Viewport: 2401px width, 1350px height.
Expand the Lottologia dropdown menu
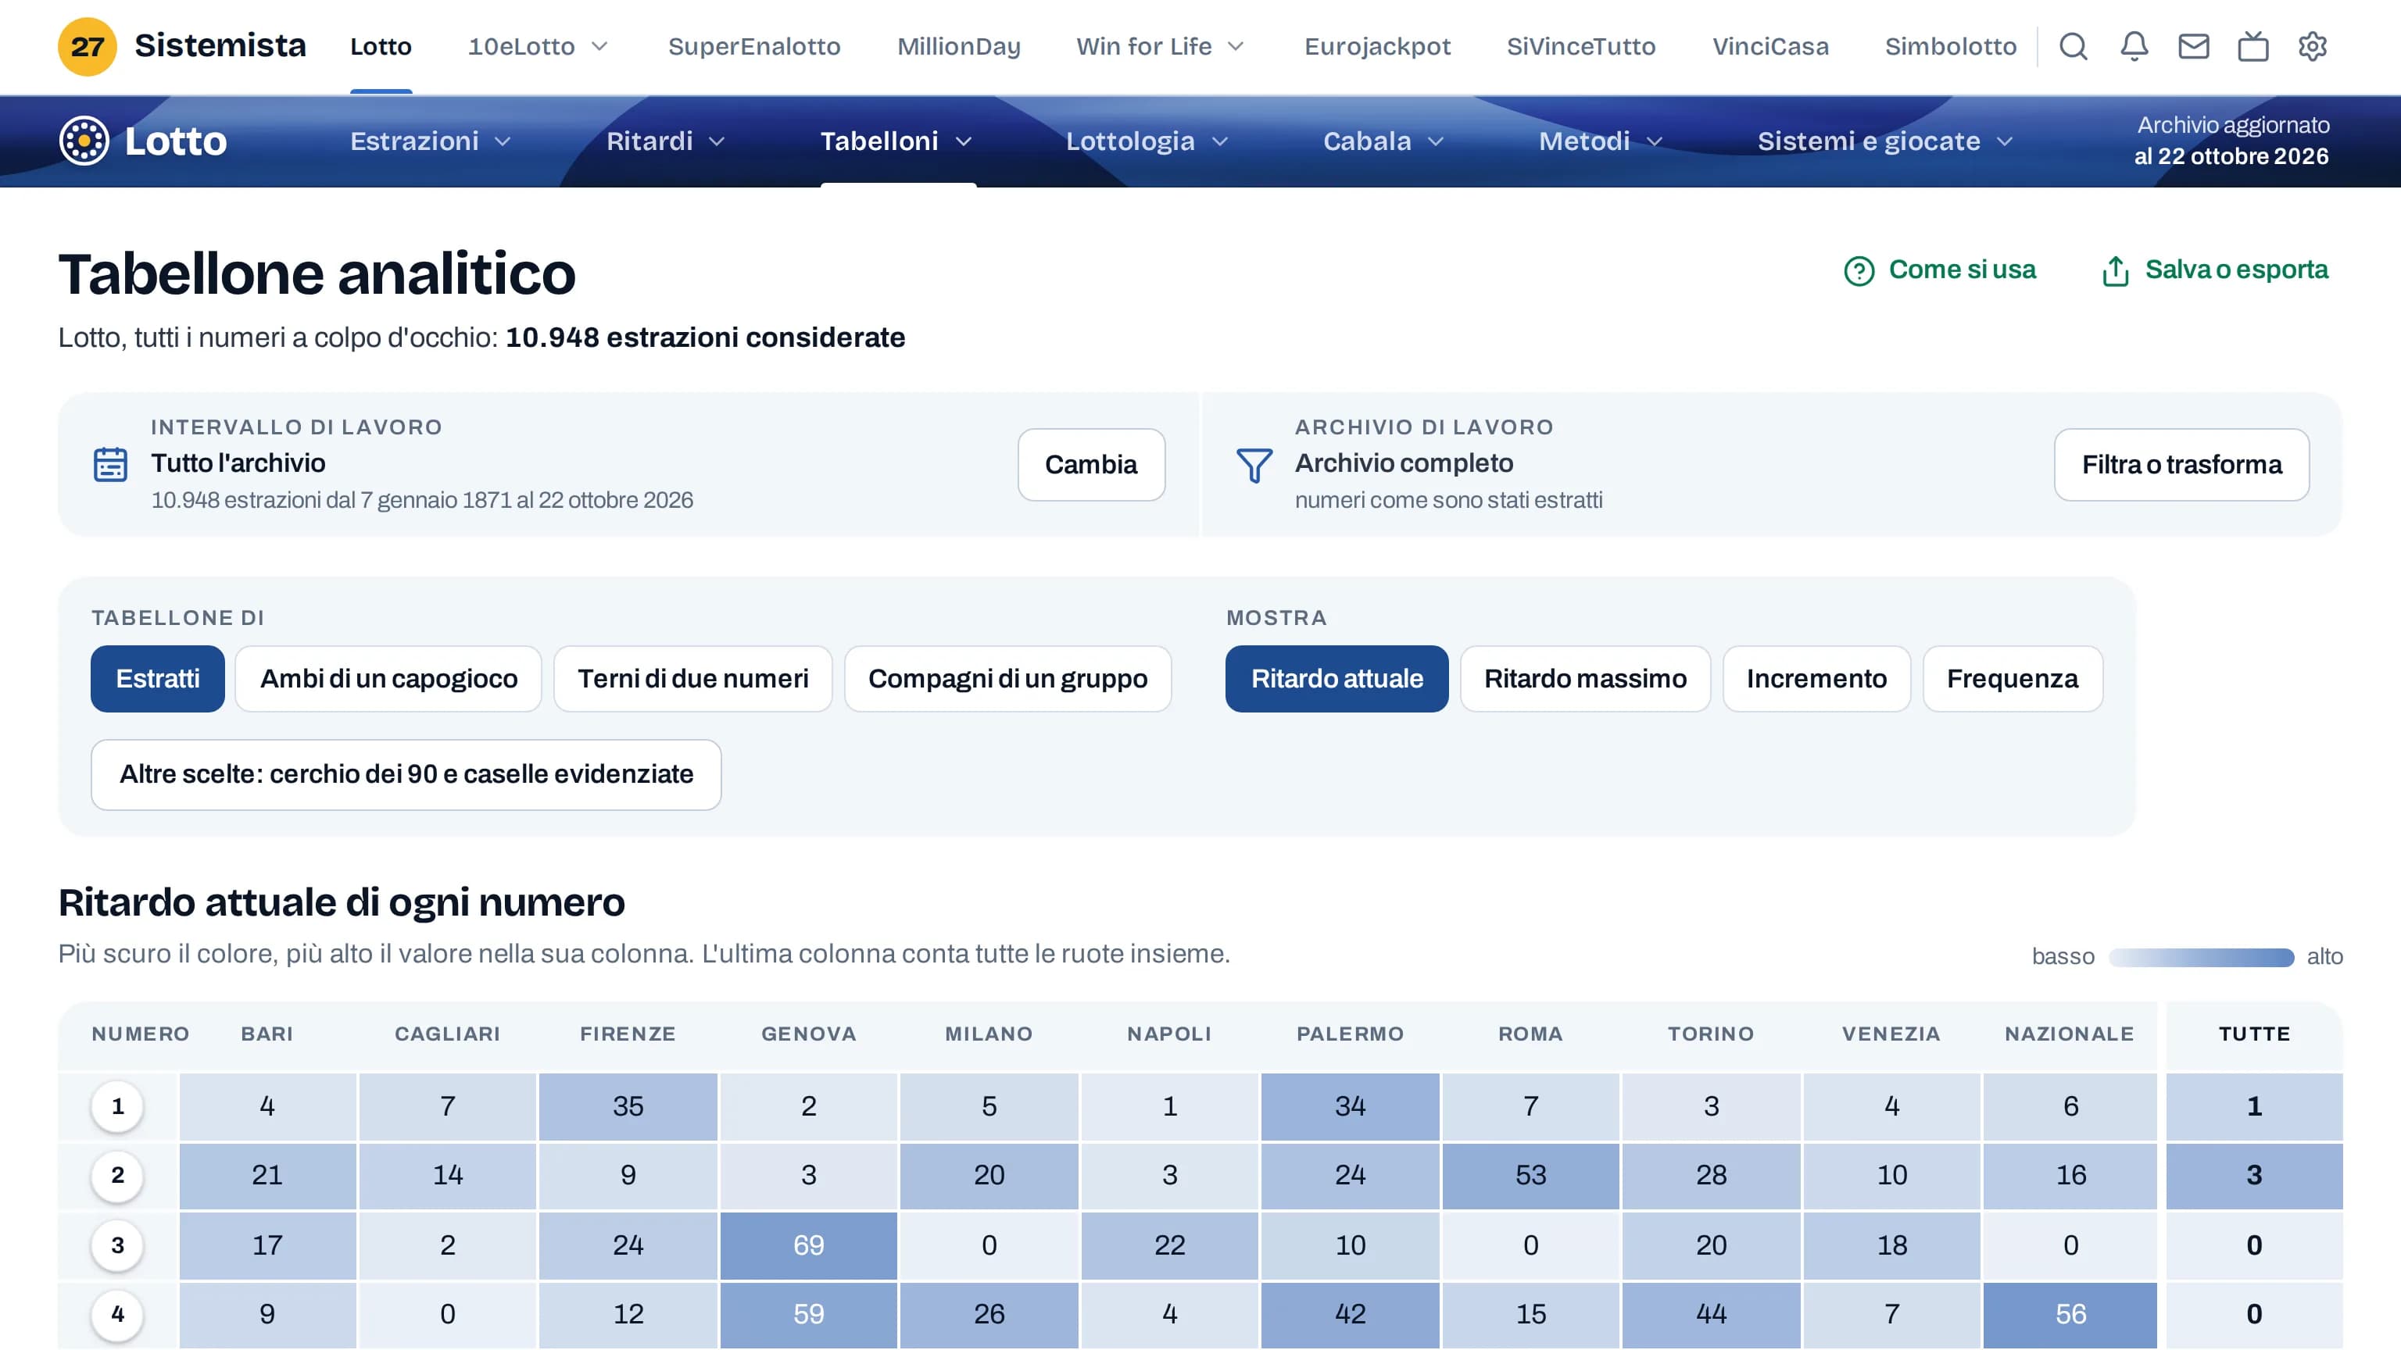tap(1147, 141)
